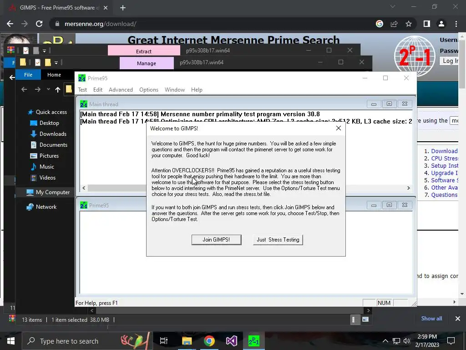Go up one folder in Explorer
466x350 pixels.
tap(58, 89)
